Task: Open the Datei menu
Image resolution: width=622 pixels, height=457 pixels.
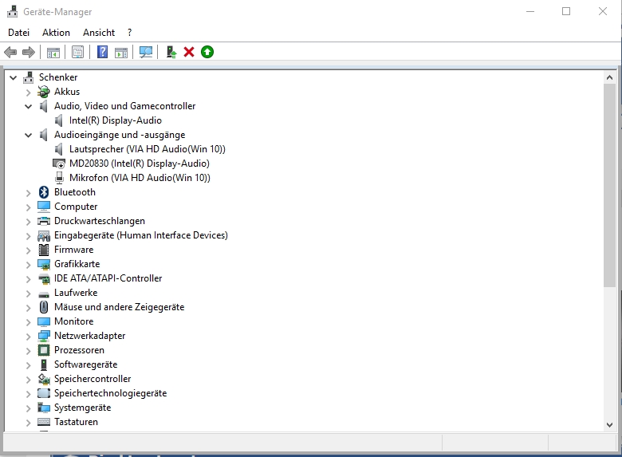Action: (x=18, y=33)
